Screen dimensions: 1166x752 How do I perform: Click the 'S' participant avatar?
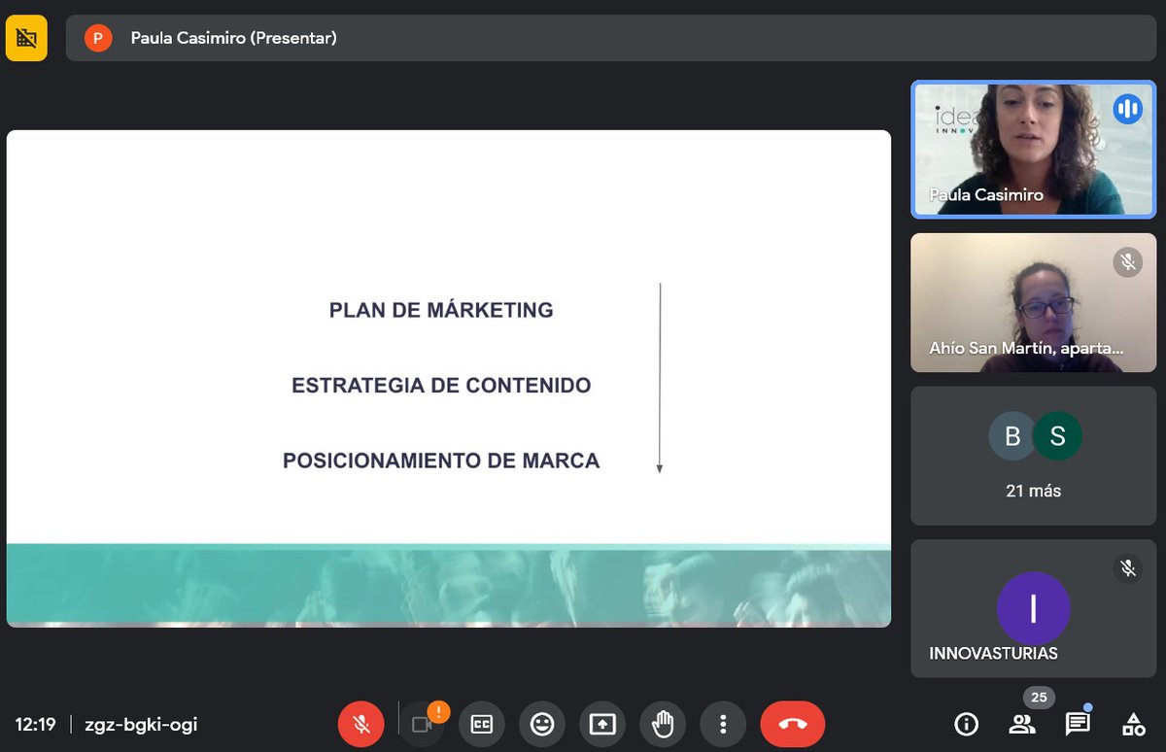pos(1057,436)
